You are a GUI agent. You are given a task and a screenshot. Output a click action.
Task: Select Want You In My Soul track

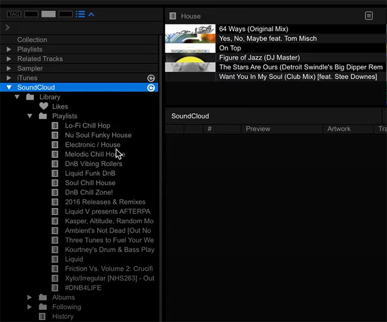pos(298,77)
